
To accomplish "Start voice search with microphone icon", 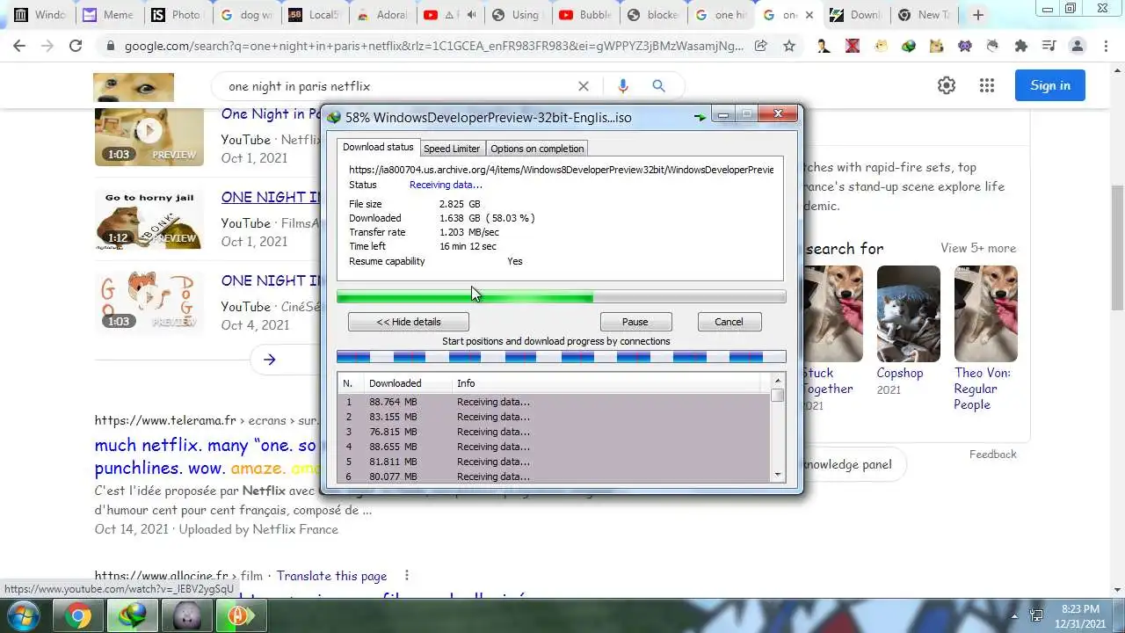I will coord(623,86).
